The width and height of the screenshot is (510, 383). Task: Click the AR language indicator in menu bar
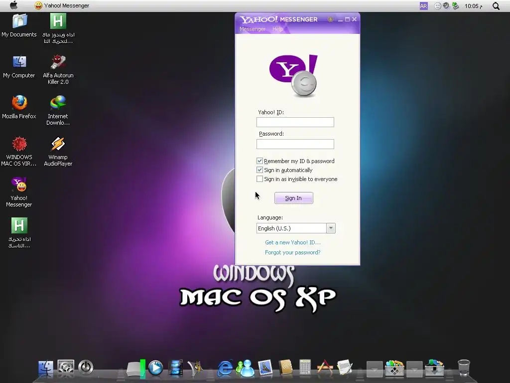[423, 6]
